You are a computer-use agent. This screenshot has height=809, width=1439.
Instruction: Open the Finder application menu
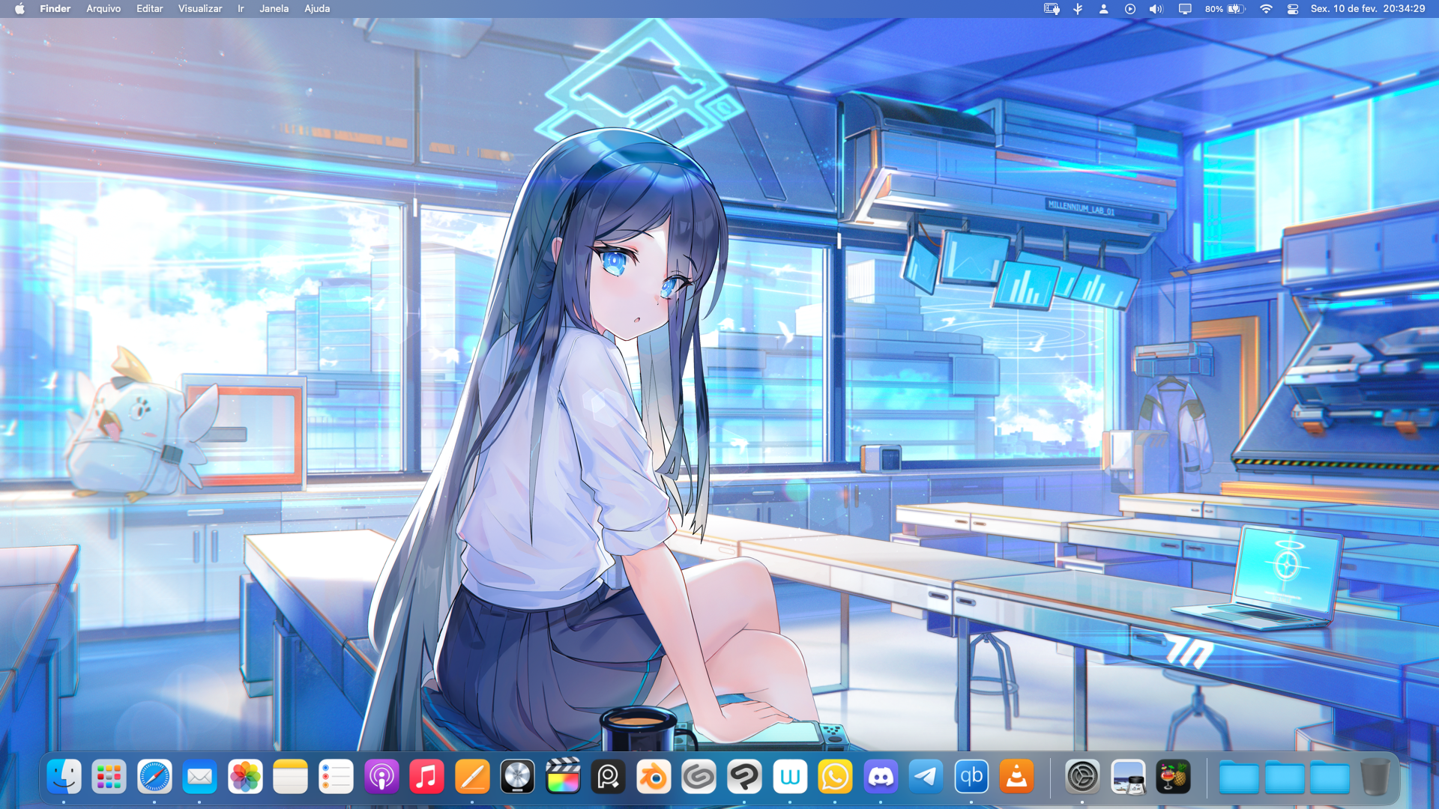[55, 9]
